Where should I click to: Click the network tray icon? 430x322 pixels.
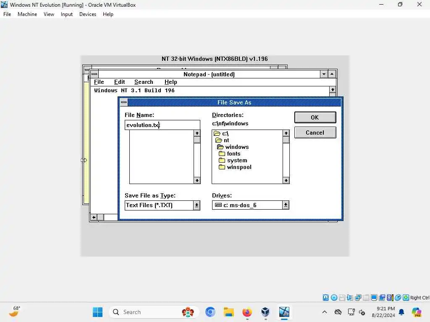(x=351, y=312)
